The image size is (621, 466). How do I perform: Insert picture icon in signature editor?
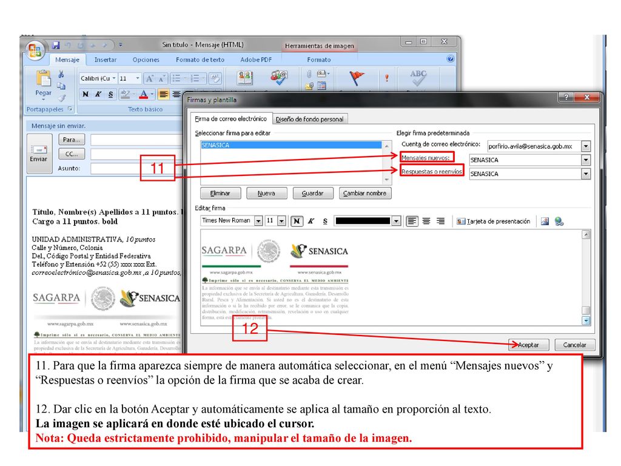click(x=545, y=221)
